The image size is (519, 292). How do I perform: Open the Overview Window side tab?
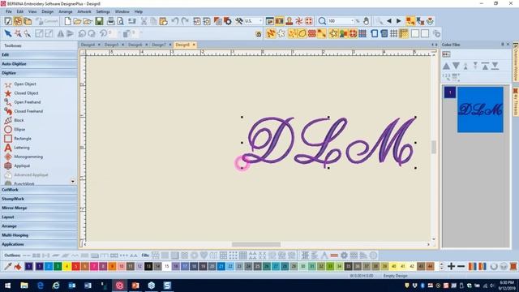coord(516,62)
